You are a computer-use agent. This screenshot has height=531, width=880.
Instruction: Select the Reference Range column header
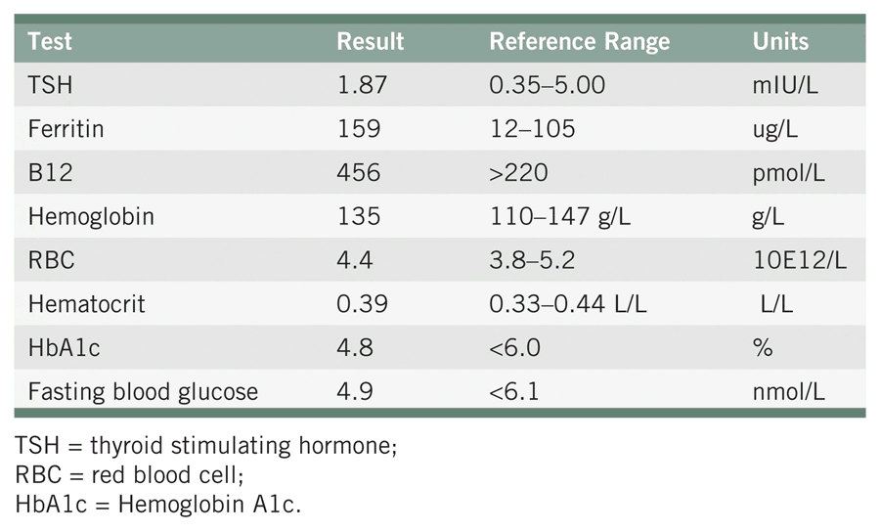point(579,42)
